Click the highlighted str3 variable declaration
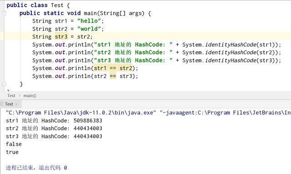 pyautogui.click(x=61, y=37)
